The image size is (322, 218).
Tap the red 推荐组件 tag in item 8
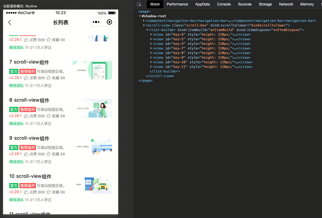[28, 110]
